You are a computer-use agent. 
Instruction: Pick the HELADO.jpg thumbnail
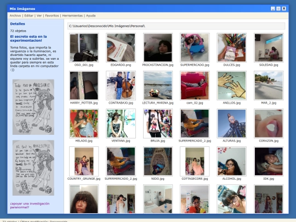coord(84,123)
